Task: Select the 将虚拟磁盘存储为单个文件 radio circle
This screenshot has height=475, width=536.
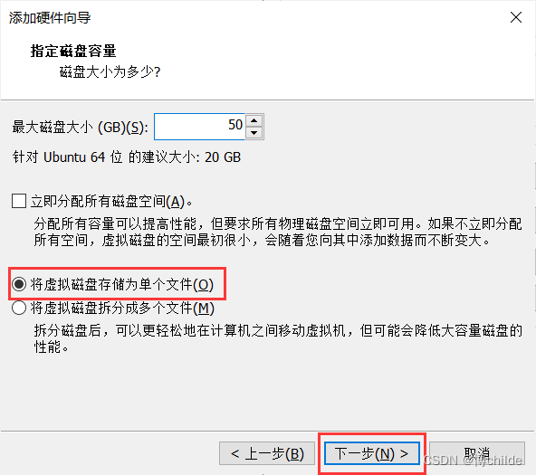Action: [x=19, y=284]
